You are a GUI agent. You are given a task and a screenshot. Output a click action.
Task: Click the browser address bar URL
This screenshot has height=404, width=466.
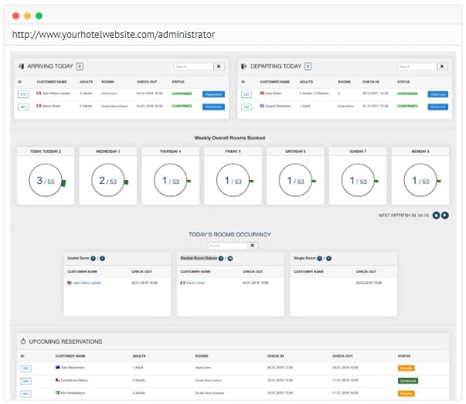tap(114, 35)
